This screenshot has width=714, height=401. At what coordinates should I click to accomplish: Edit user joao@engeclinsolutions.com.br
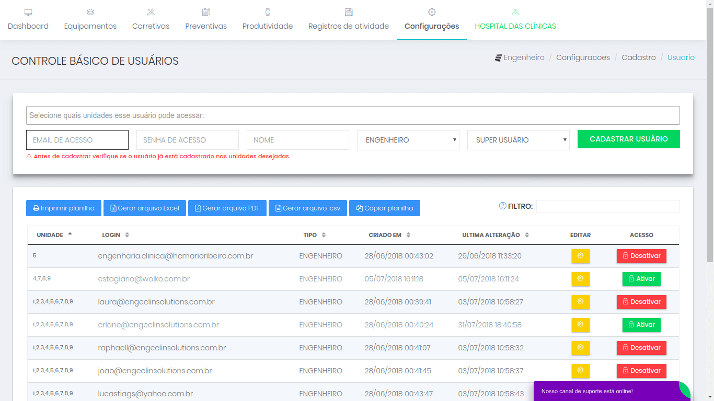point(580,371)
